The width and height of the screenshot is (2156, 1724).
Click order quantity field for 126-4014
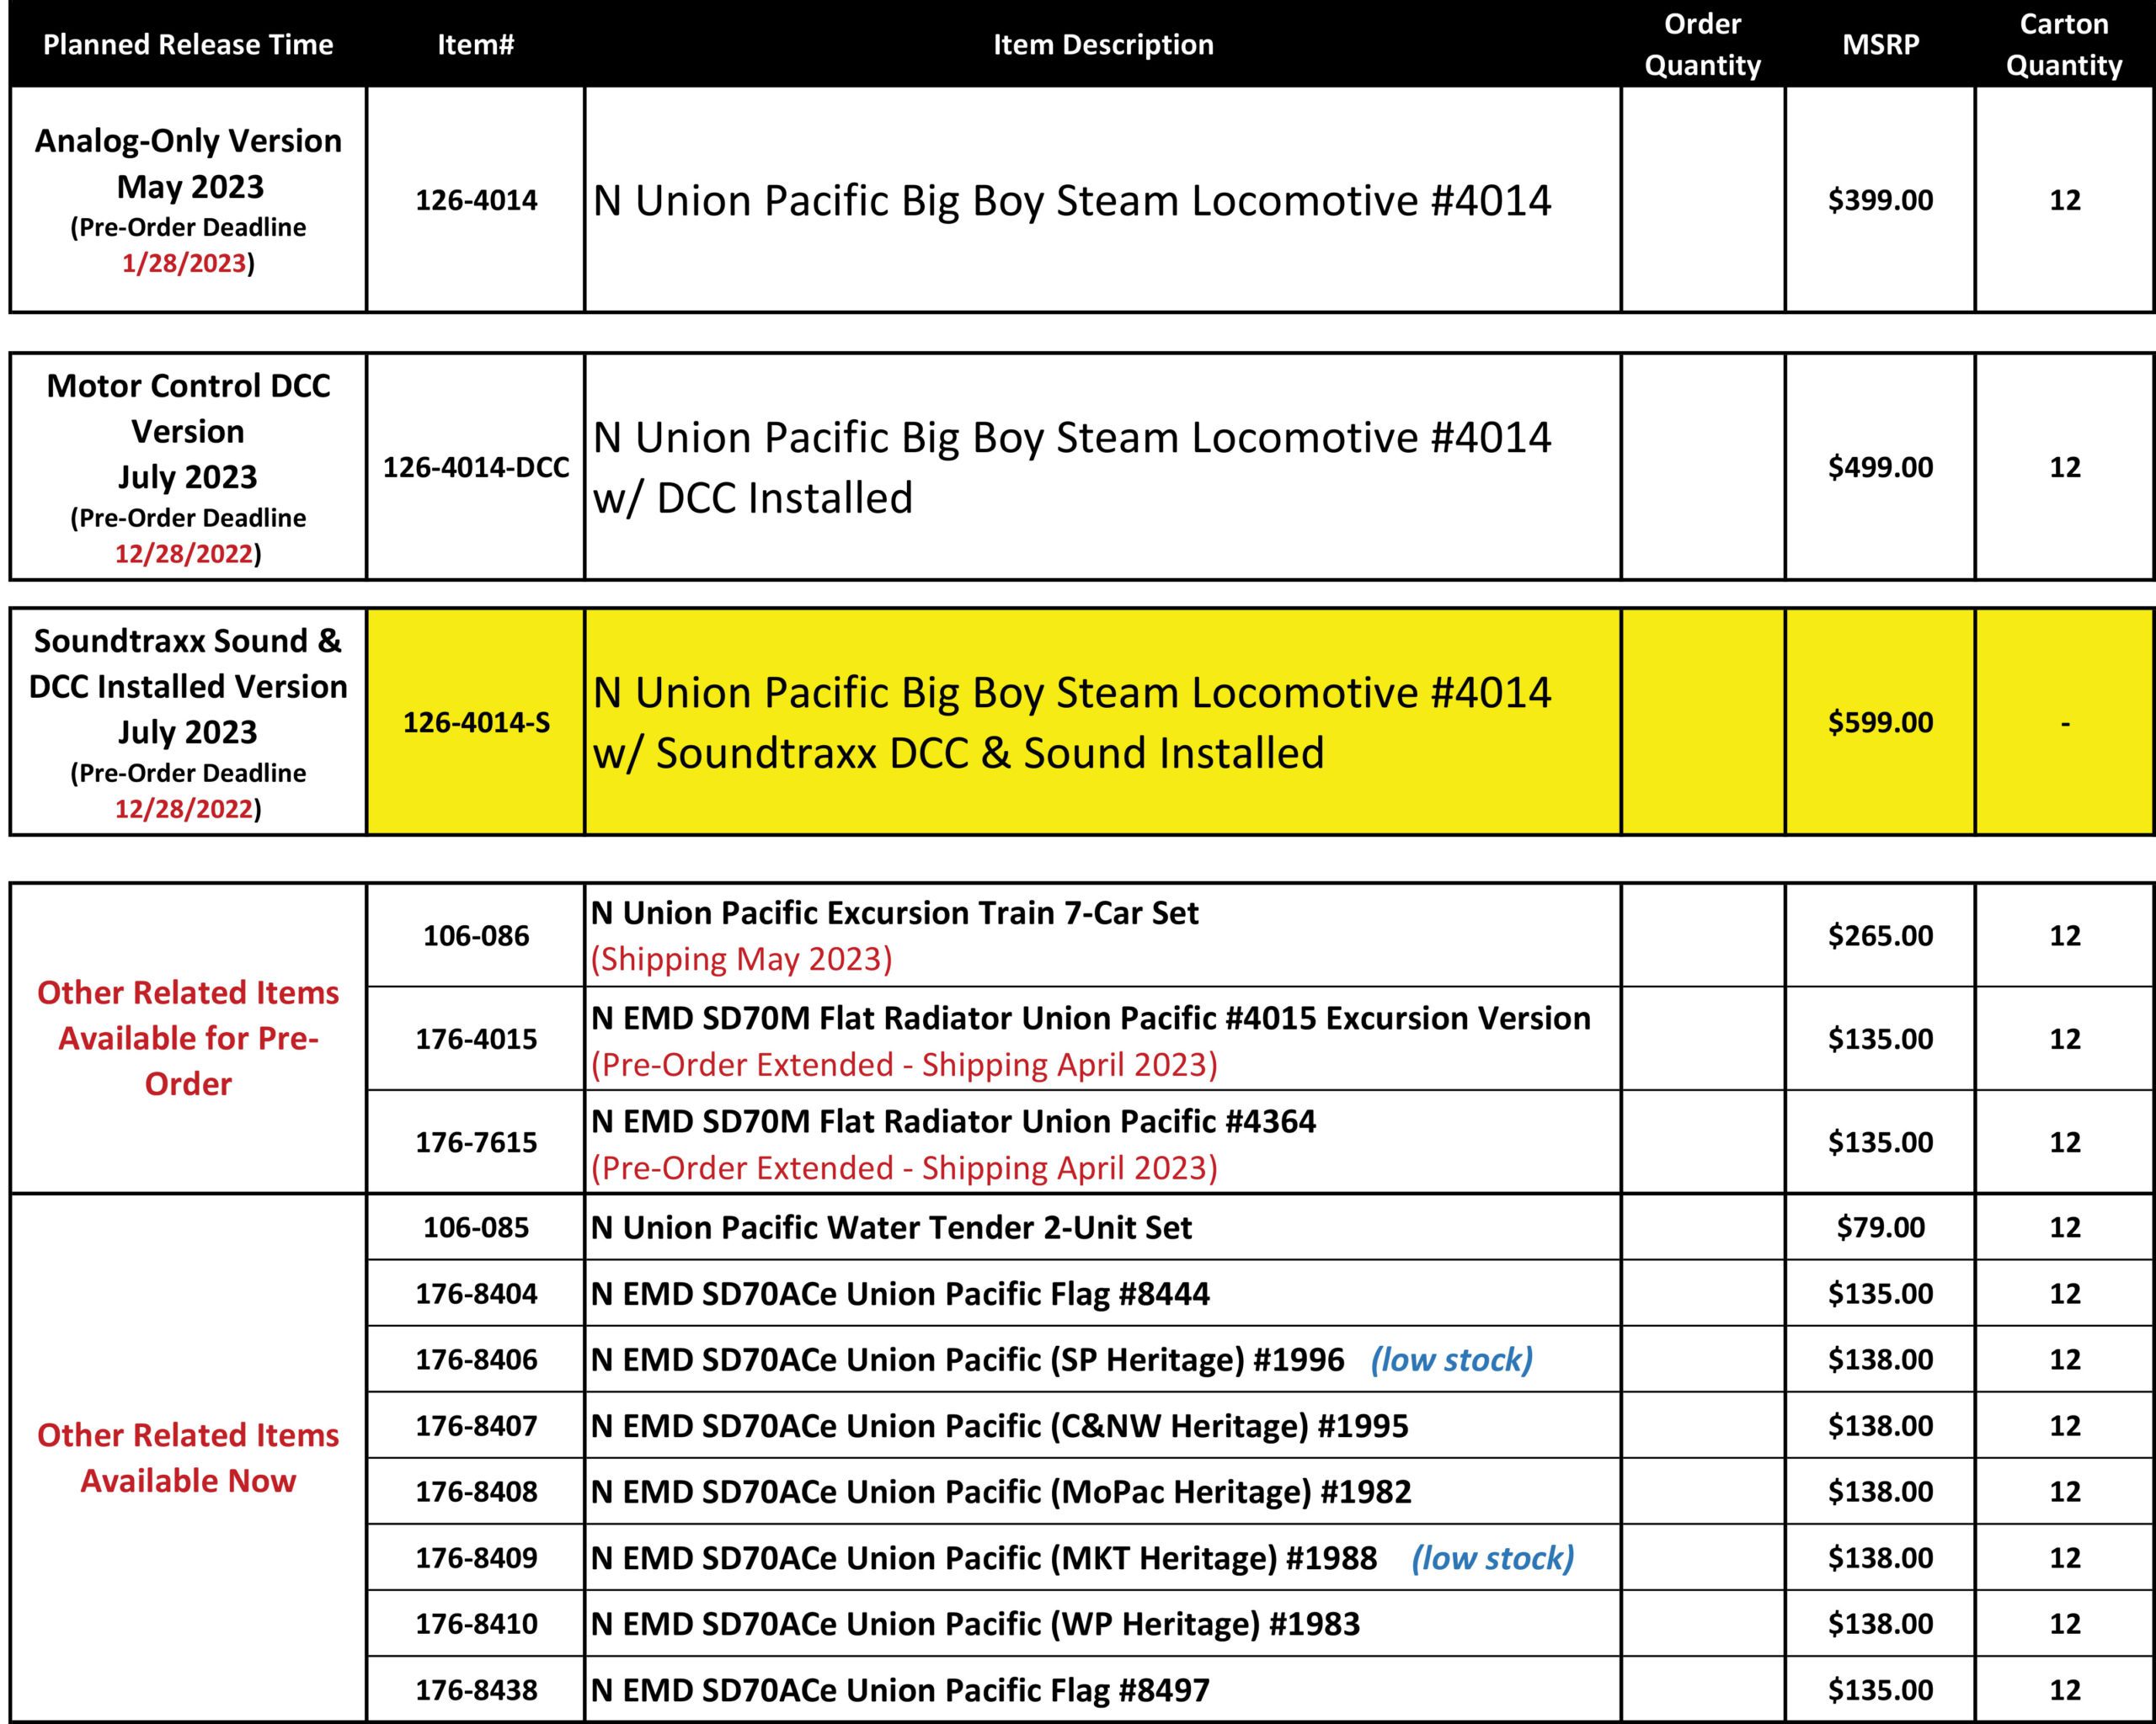coord(1703,200)
